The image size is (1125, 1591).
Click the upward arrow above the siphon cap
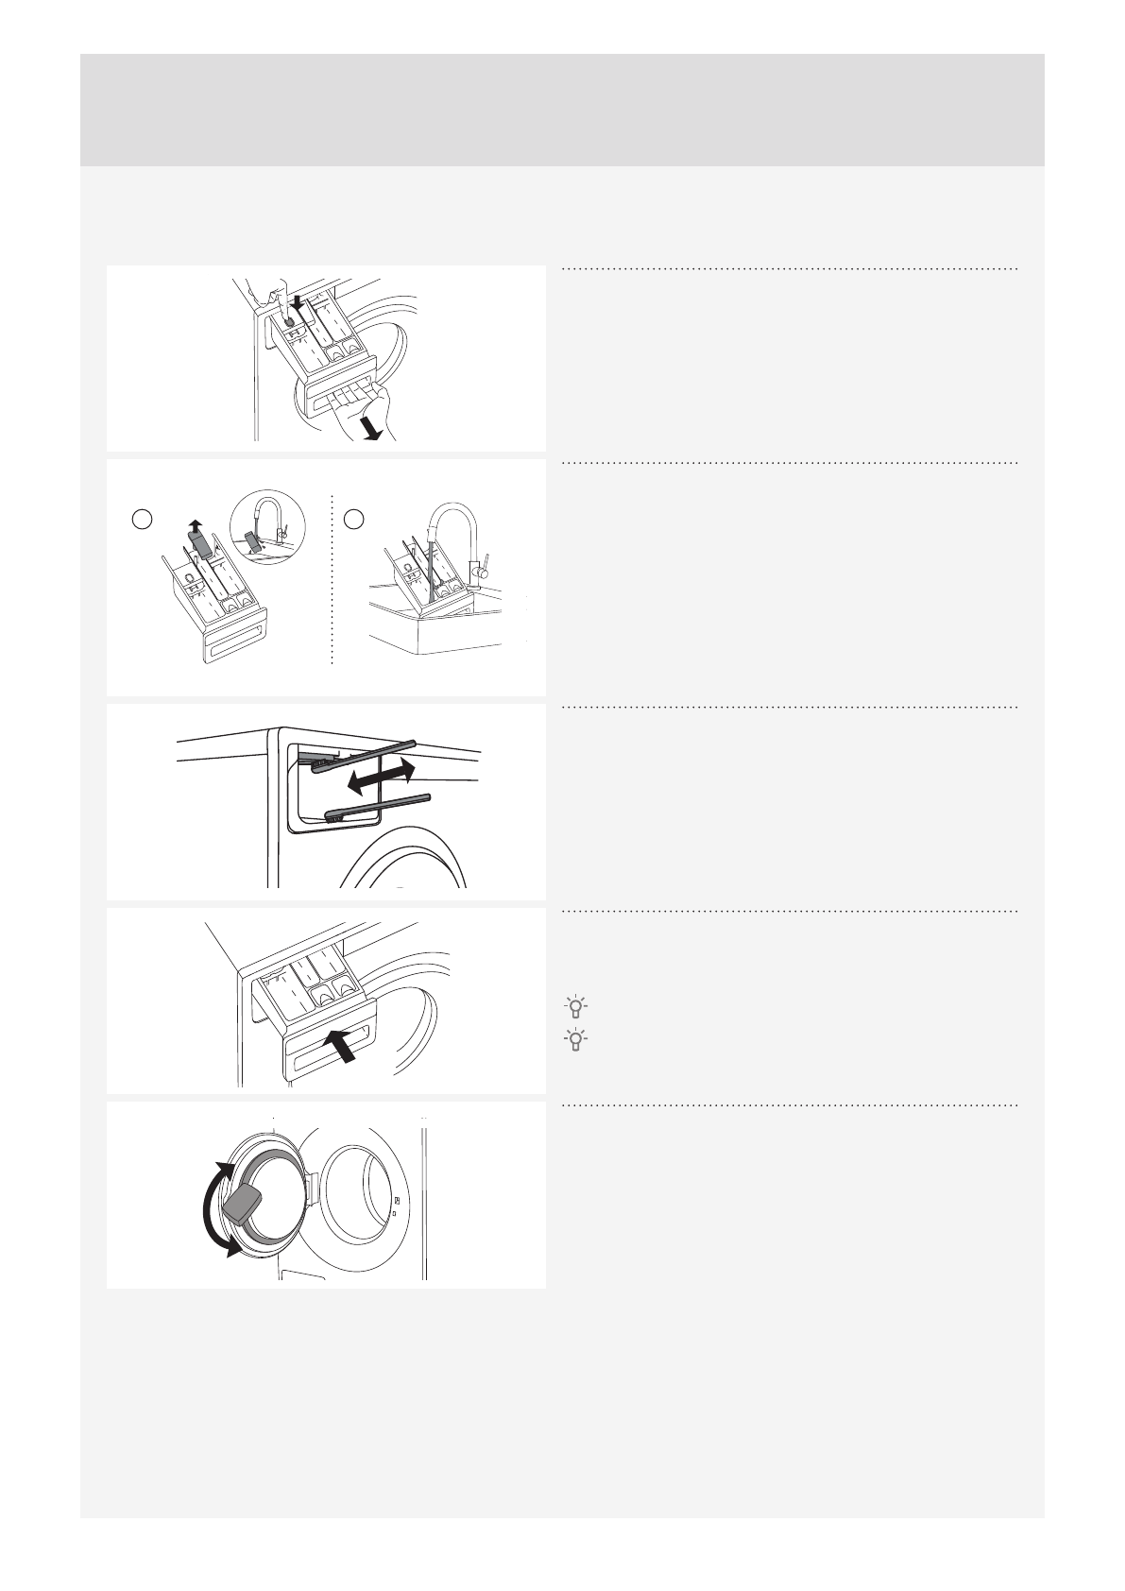[196, 526]
